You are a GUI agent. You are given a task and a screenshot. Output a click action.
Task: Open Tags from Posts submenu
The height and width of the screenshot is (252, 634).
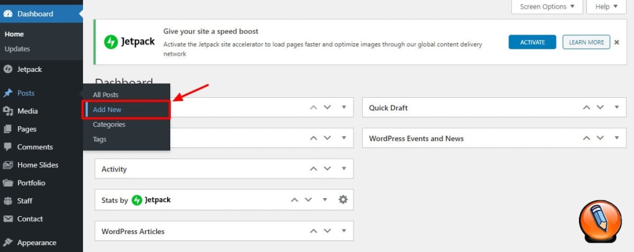coord(100,139)
